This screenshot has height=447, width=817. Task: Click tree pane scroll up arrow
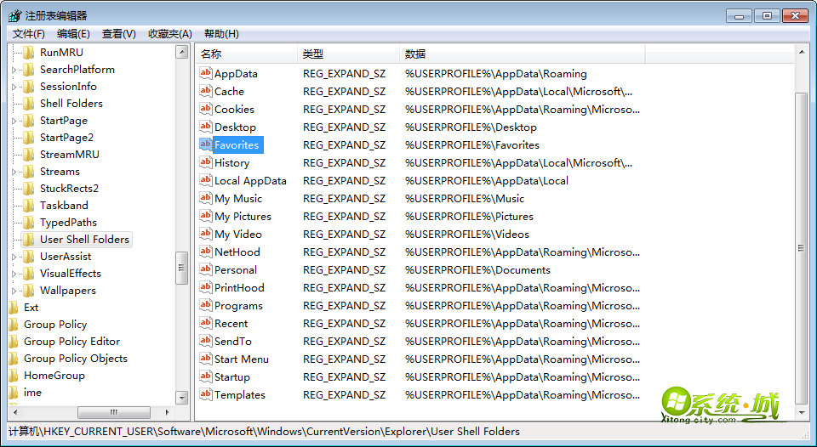click(x=182, y=52)
